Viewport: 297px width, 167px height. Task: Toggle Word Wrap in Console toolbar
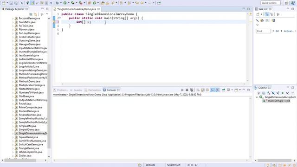tap(207, 90)
